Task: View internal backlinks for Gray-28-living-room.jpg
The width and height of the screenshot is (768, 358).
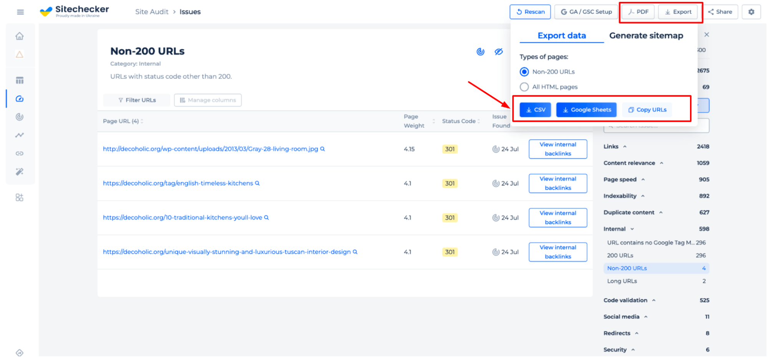Action: (x=558, y=149)
